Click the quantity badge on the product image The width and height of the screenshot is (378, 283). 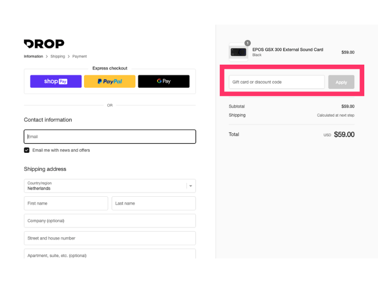coord(247,42)
